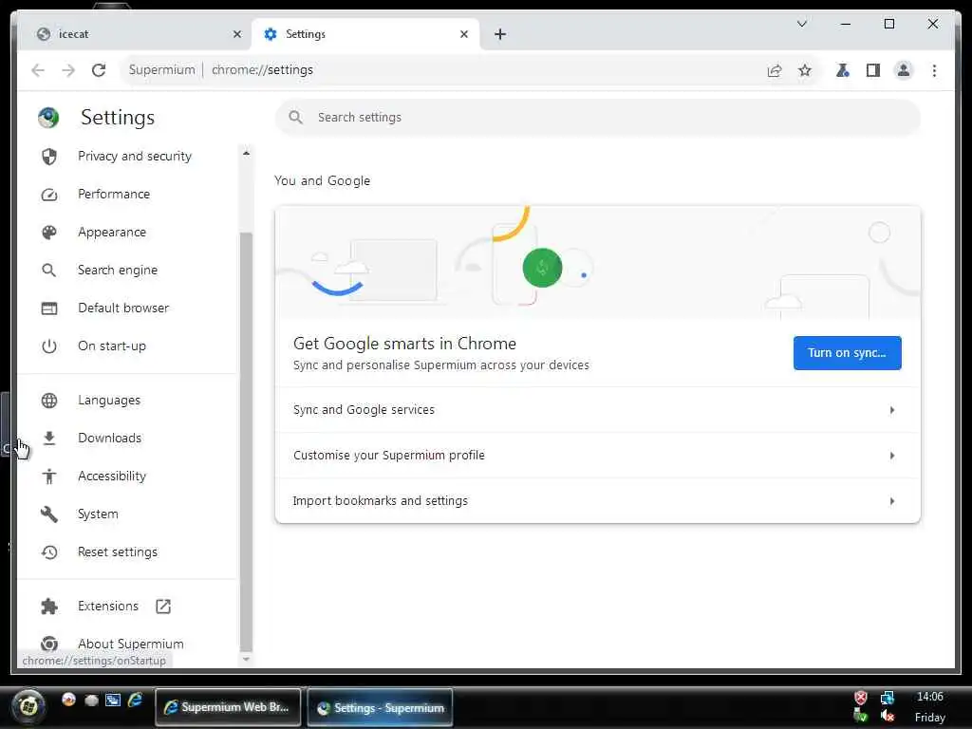Close the icecat tab
The width and height of the screenshot is (972, 729).
[x=236, y=35]
